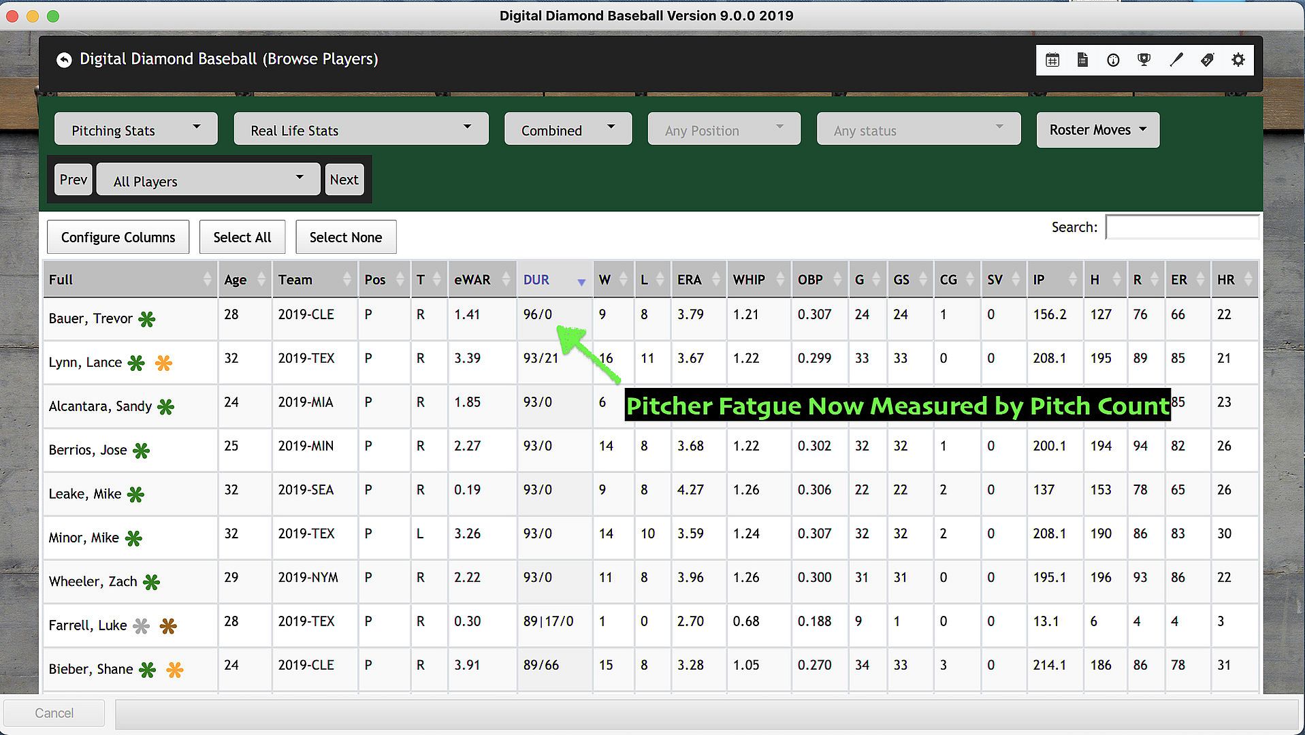1305x735 pixels.
Task: Click green asterisk next to Bauer, Trevor
Action: [x=147, y=319]
